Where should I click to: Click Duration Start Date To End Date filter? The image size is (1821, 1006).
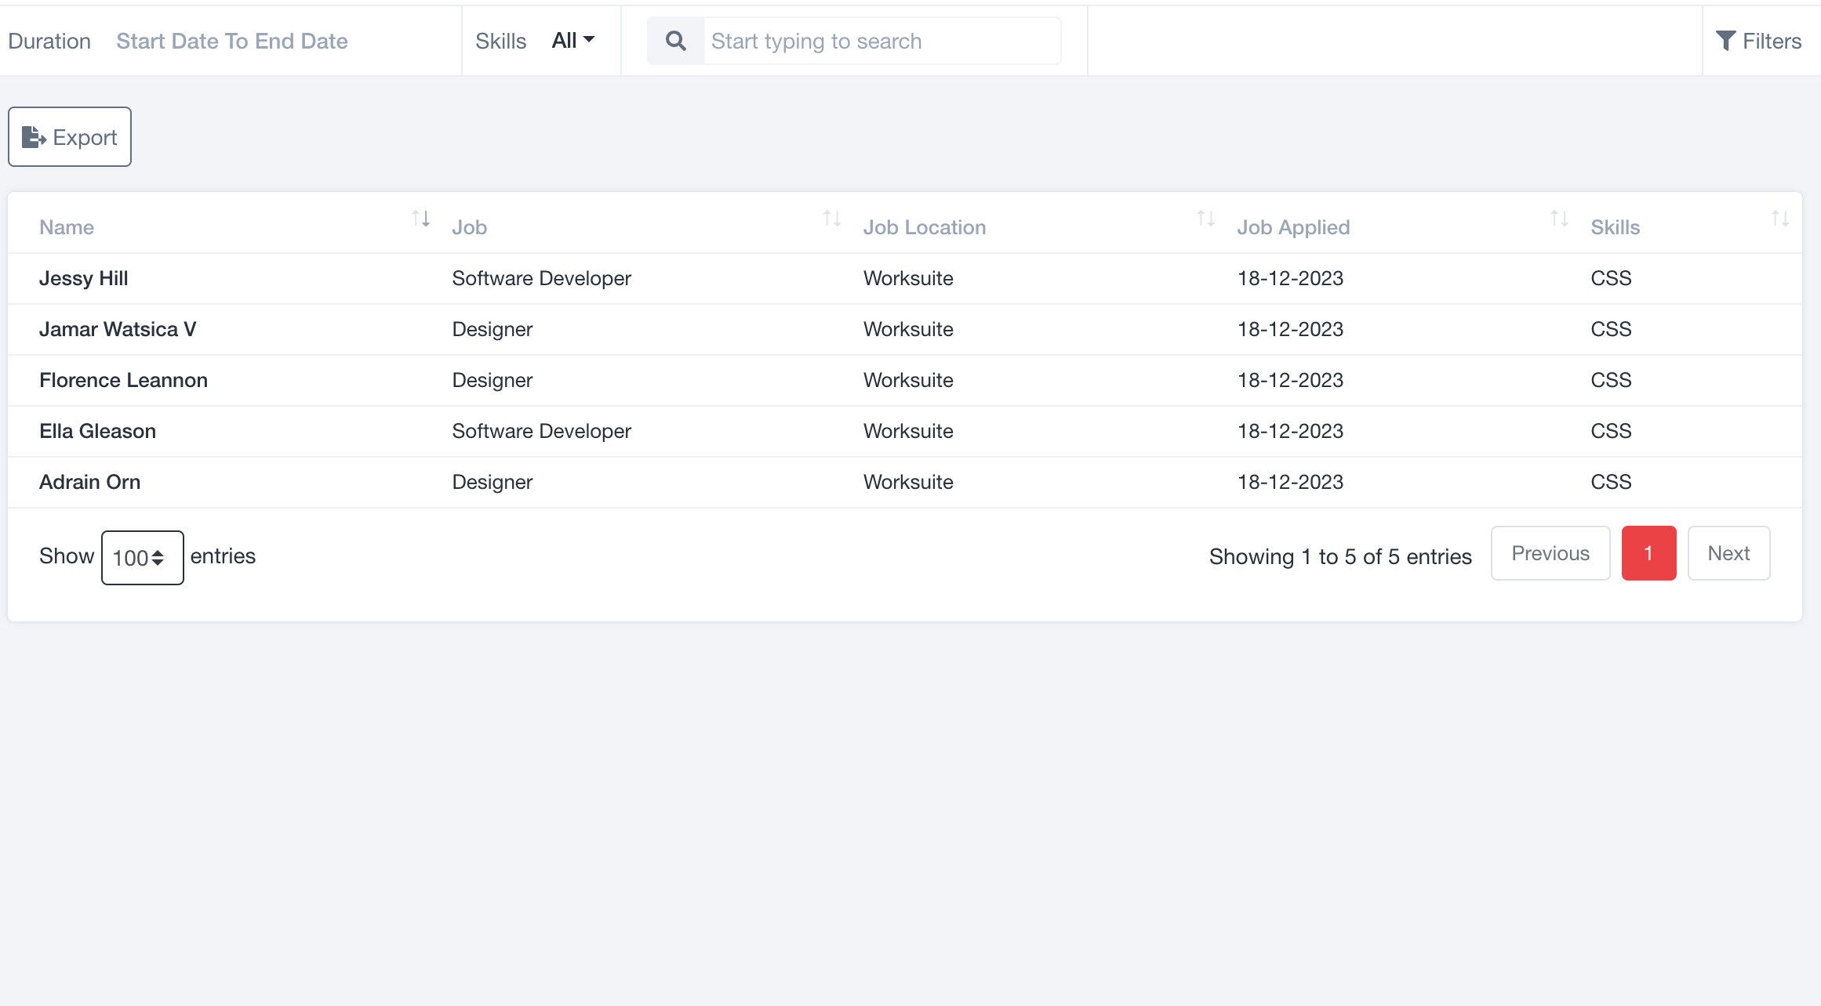[x=232, y=40]
